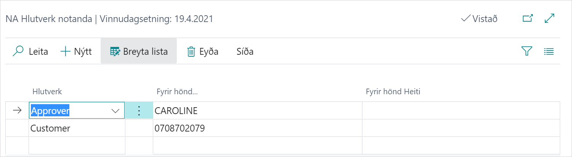Open the filter pane funnel icon

(526, 51)
